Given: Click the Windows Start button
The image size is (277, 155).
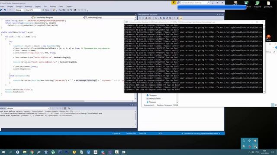Looking at the screenshot, I should (3, 152).
